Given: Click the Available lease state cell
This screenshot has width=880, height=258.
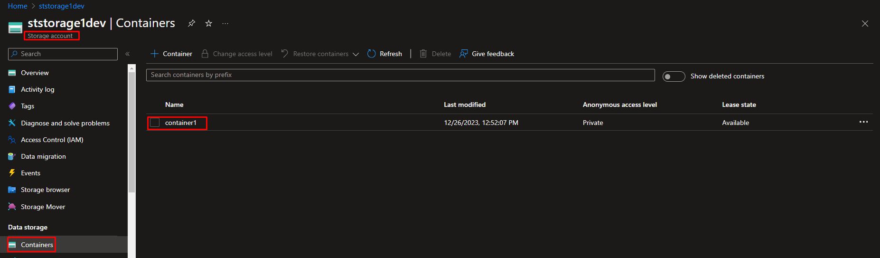Looking at the screenshot, I should [x=735, y=123].
